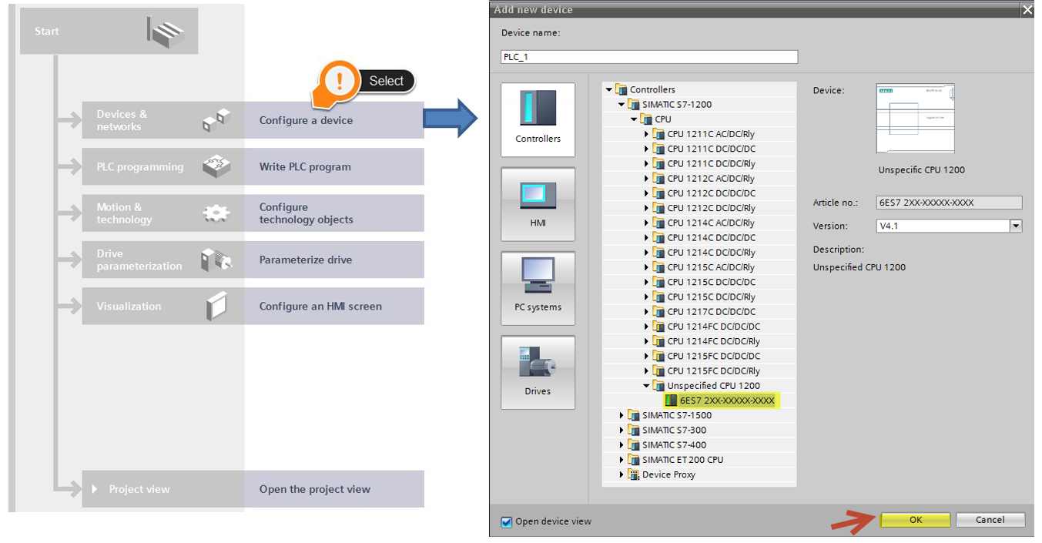Image resolution: width=1042 pixels, height=543 pixels.
Task: Click the Drive parameterization icon
Action: (x=216, y=260)
